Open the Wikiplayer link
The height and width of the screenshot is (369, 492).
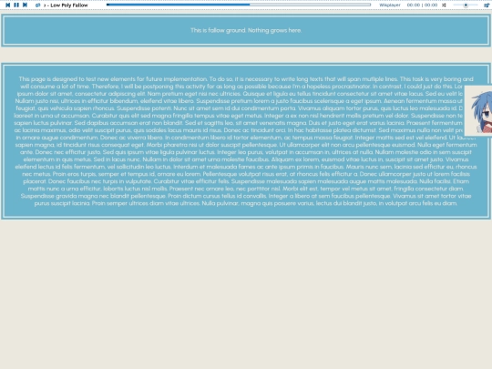[390, 5]
